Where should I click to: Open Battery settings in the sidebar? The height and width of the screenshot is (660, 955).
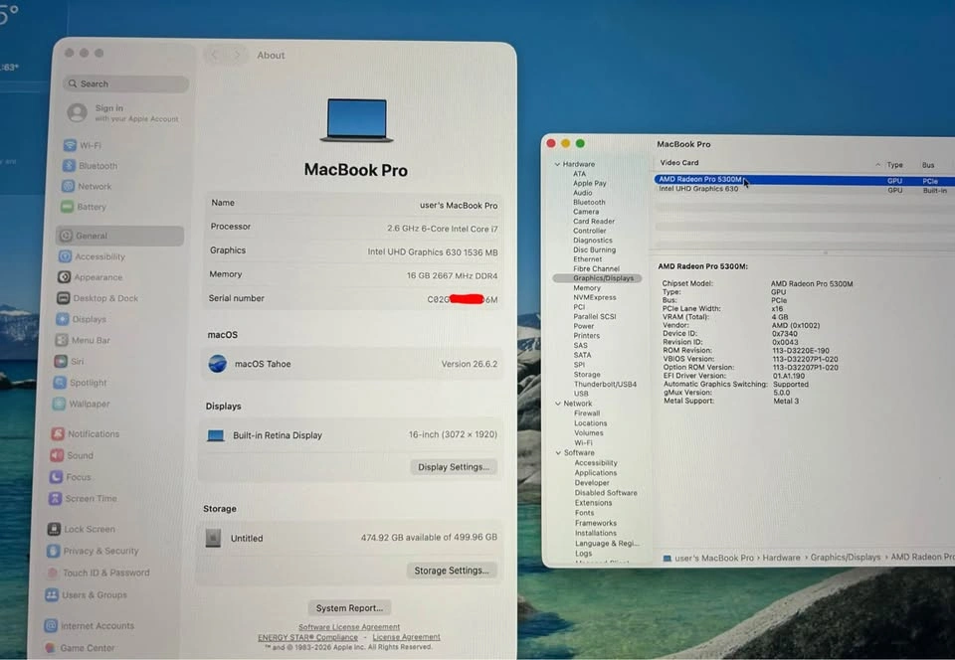click(84, 207)
